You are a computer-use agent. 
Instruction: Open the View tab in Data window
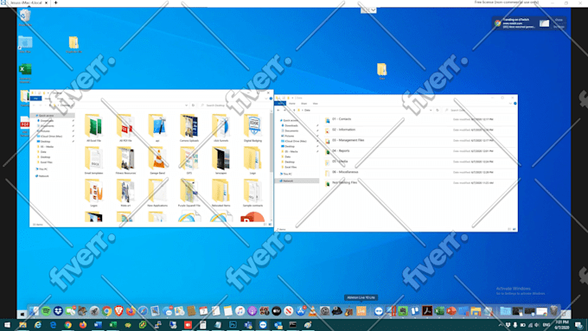315,104
